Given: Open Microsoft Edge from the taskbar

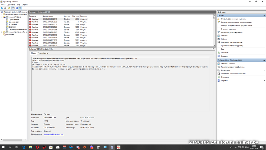Looking at the screenshot, I should point(24,147).
